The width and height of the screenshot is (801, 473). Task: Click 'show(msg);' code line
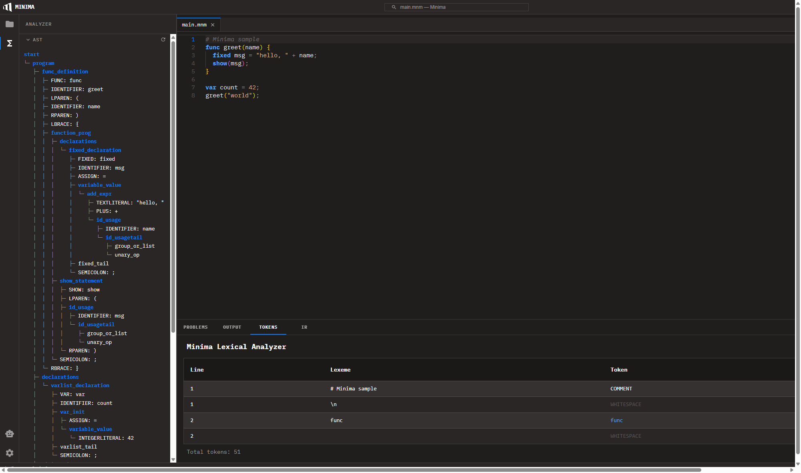coord(230,63)
